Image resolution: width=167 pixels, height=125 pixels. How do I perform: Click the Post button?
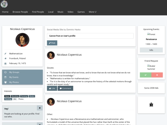[52, 43]
